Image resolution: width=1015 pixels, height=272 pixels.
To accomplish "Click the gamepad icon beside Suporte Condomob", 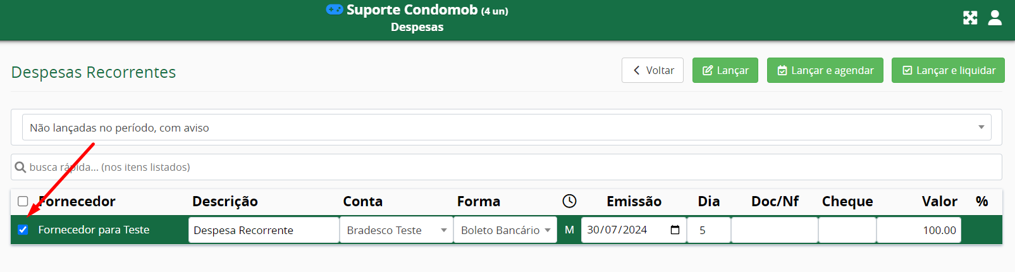I will [335, 9].
